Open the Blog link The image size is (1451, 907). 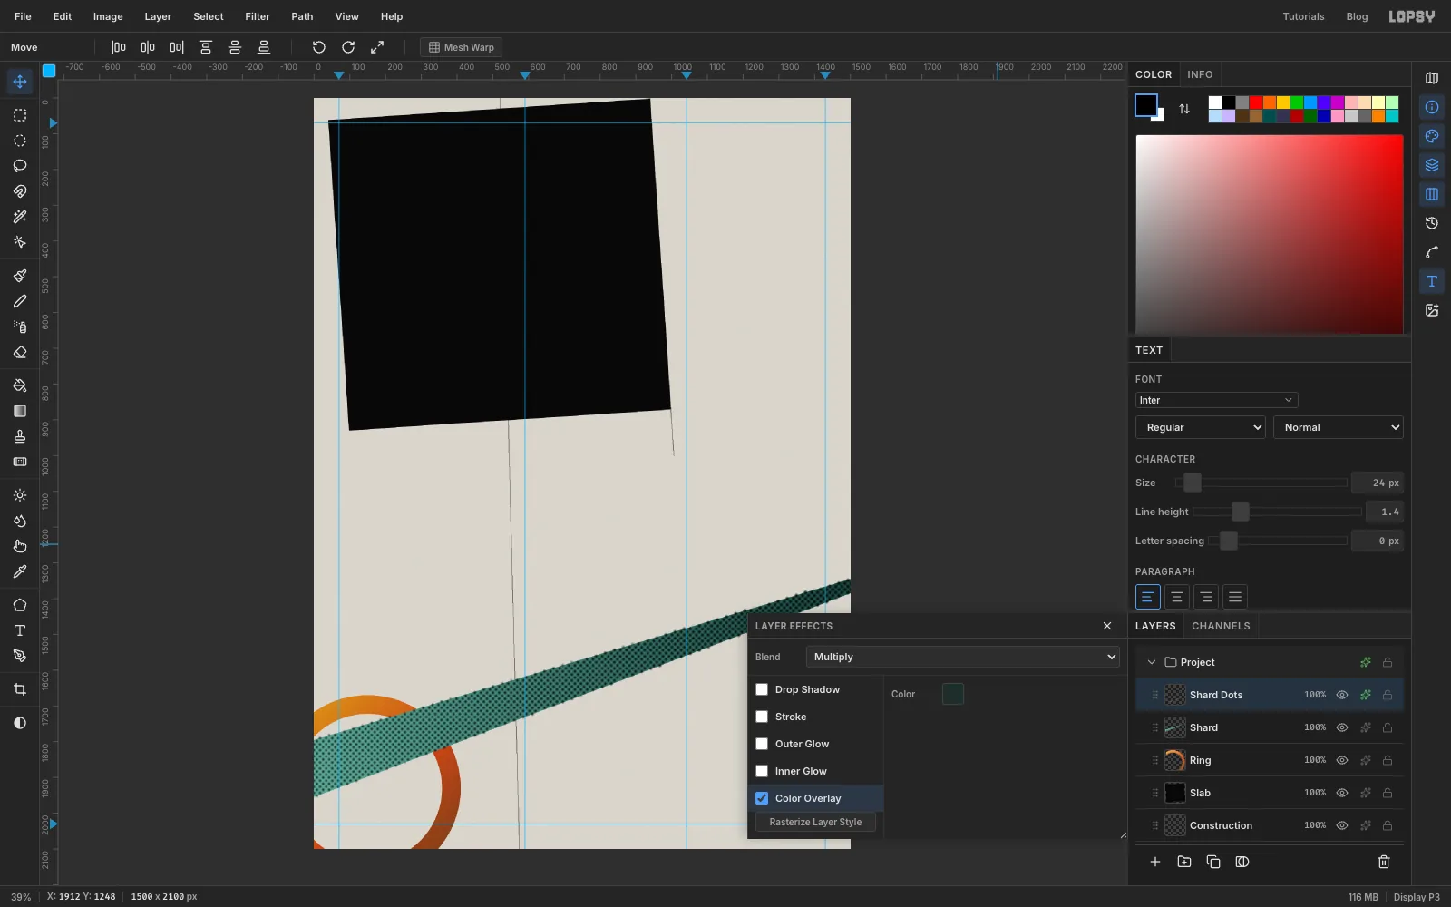pyautogui.click(x=1357, y=16)
